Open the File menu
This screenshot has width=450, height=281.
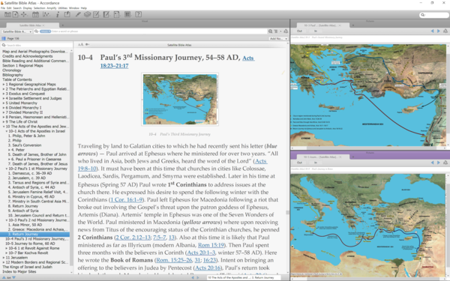(x=3, y=8)
